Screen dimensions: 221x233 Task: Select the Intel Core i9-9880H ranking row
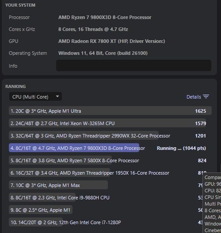point(106,198)
